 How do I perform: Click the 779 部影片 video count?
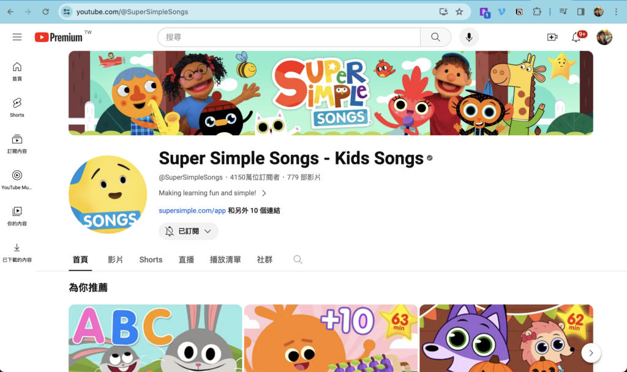(304, 177)
